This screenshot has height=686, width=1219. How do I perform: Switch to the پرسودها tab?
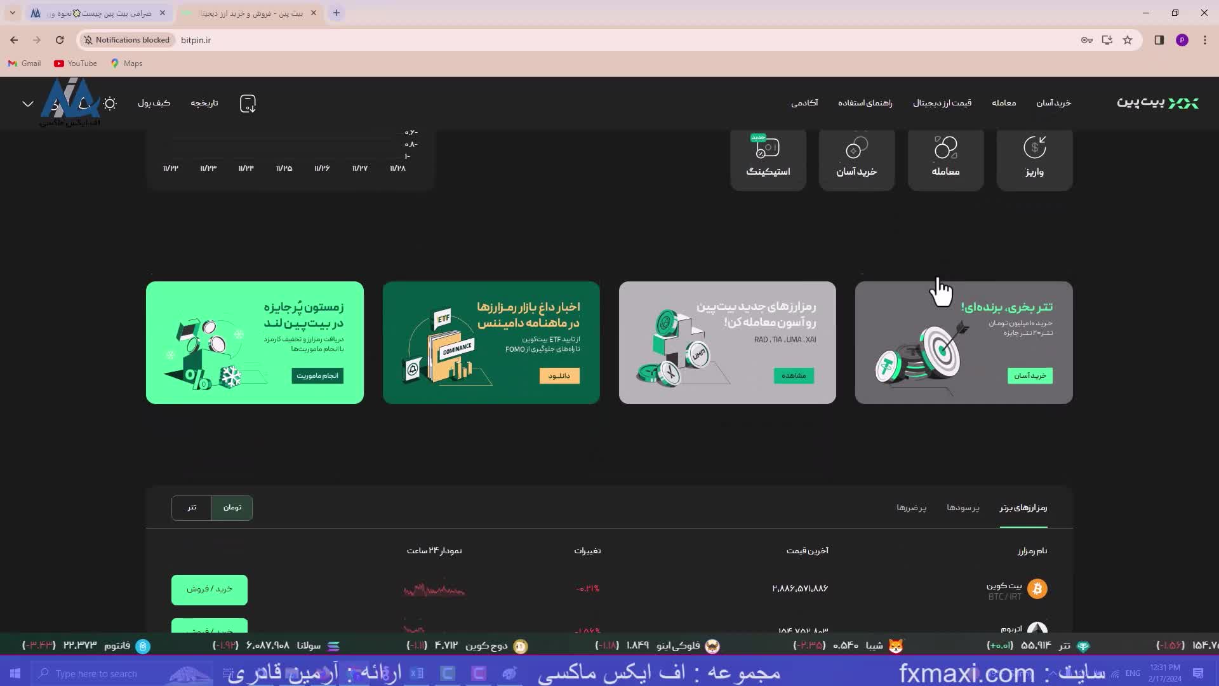point(963,508)
